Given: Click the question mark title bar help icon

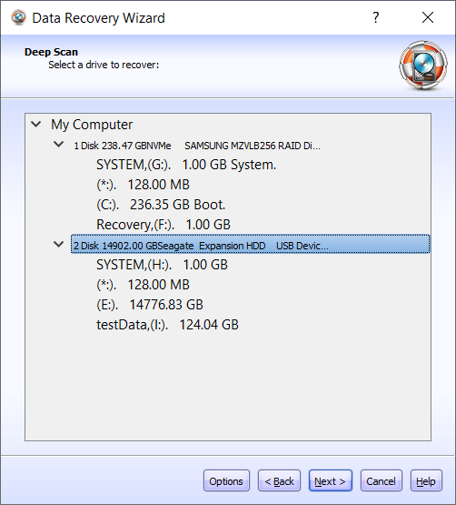Looking at the screenshot, I should (x=375, y=17).
